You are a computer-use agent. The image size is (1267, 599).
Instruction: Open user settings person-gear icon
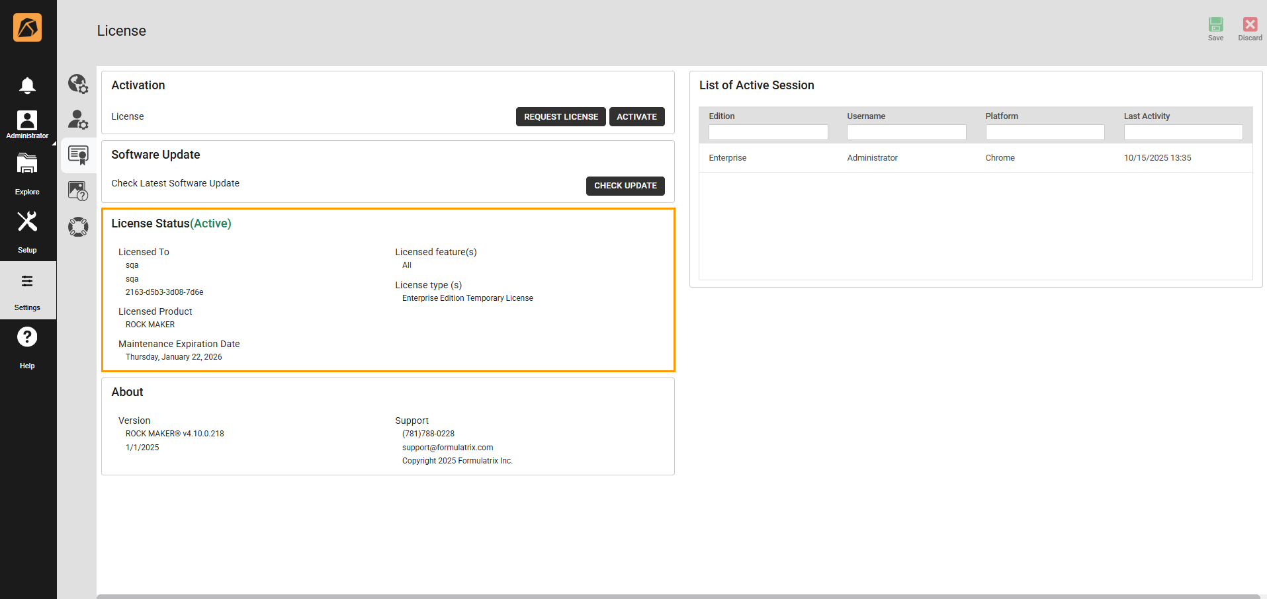(x=78, y=120)
